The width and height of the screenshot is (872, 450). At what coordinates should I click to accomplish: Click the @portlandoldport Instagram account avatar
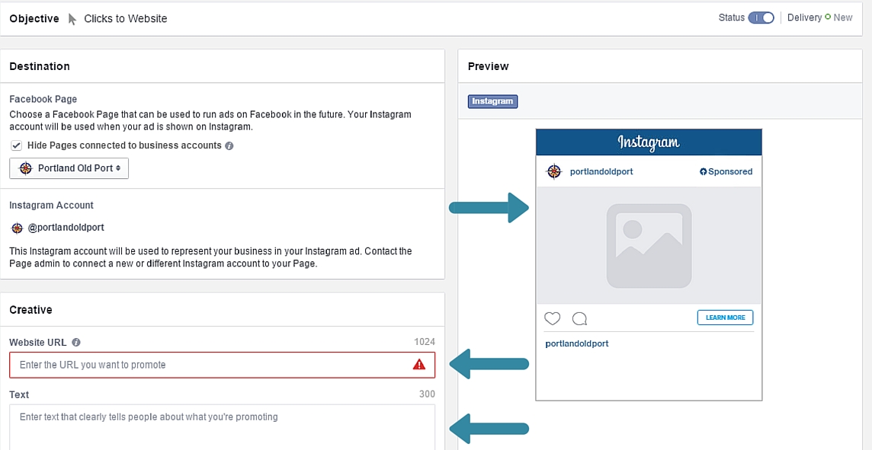coord(18,228)
